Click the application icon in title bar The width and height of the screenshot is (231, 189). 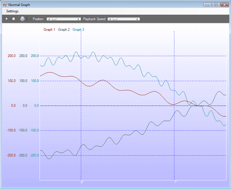coord(5,4)
